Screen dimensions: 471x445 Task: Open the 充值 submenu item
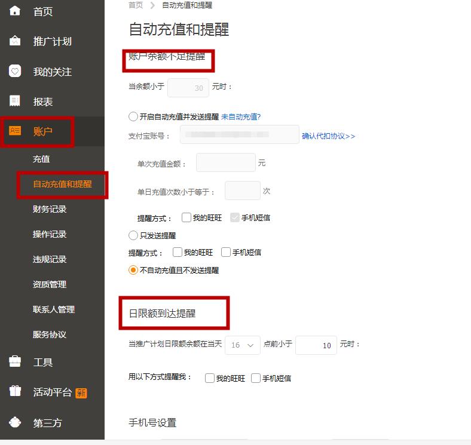click(41, 159)
